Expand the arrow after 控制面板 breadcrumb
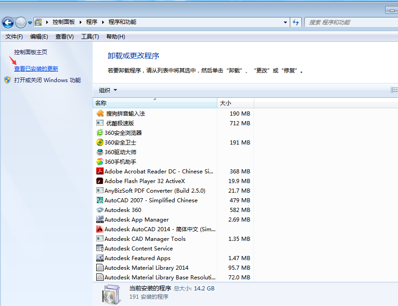 point(80,22)
